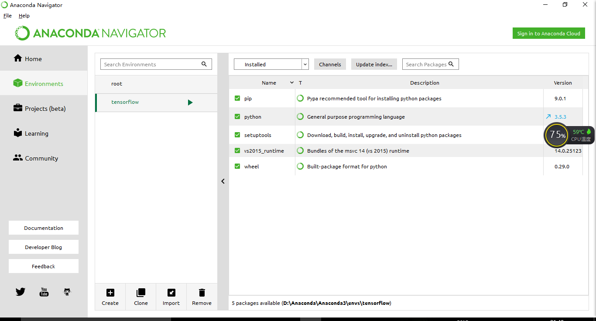Open the Twitter bird icon
The image size is (596, 321).
click(x=21, y=292)
